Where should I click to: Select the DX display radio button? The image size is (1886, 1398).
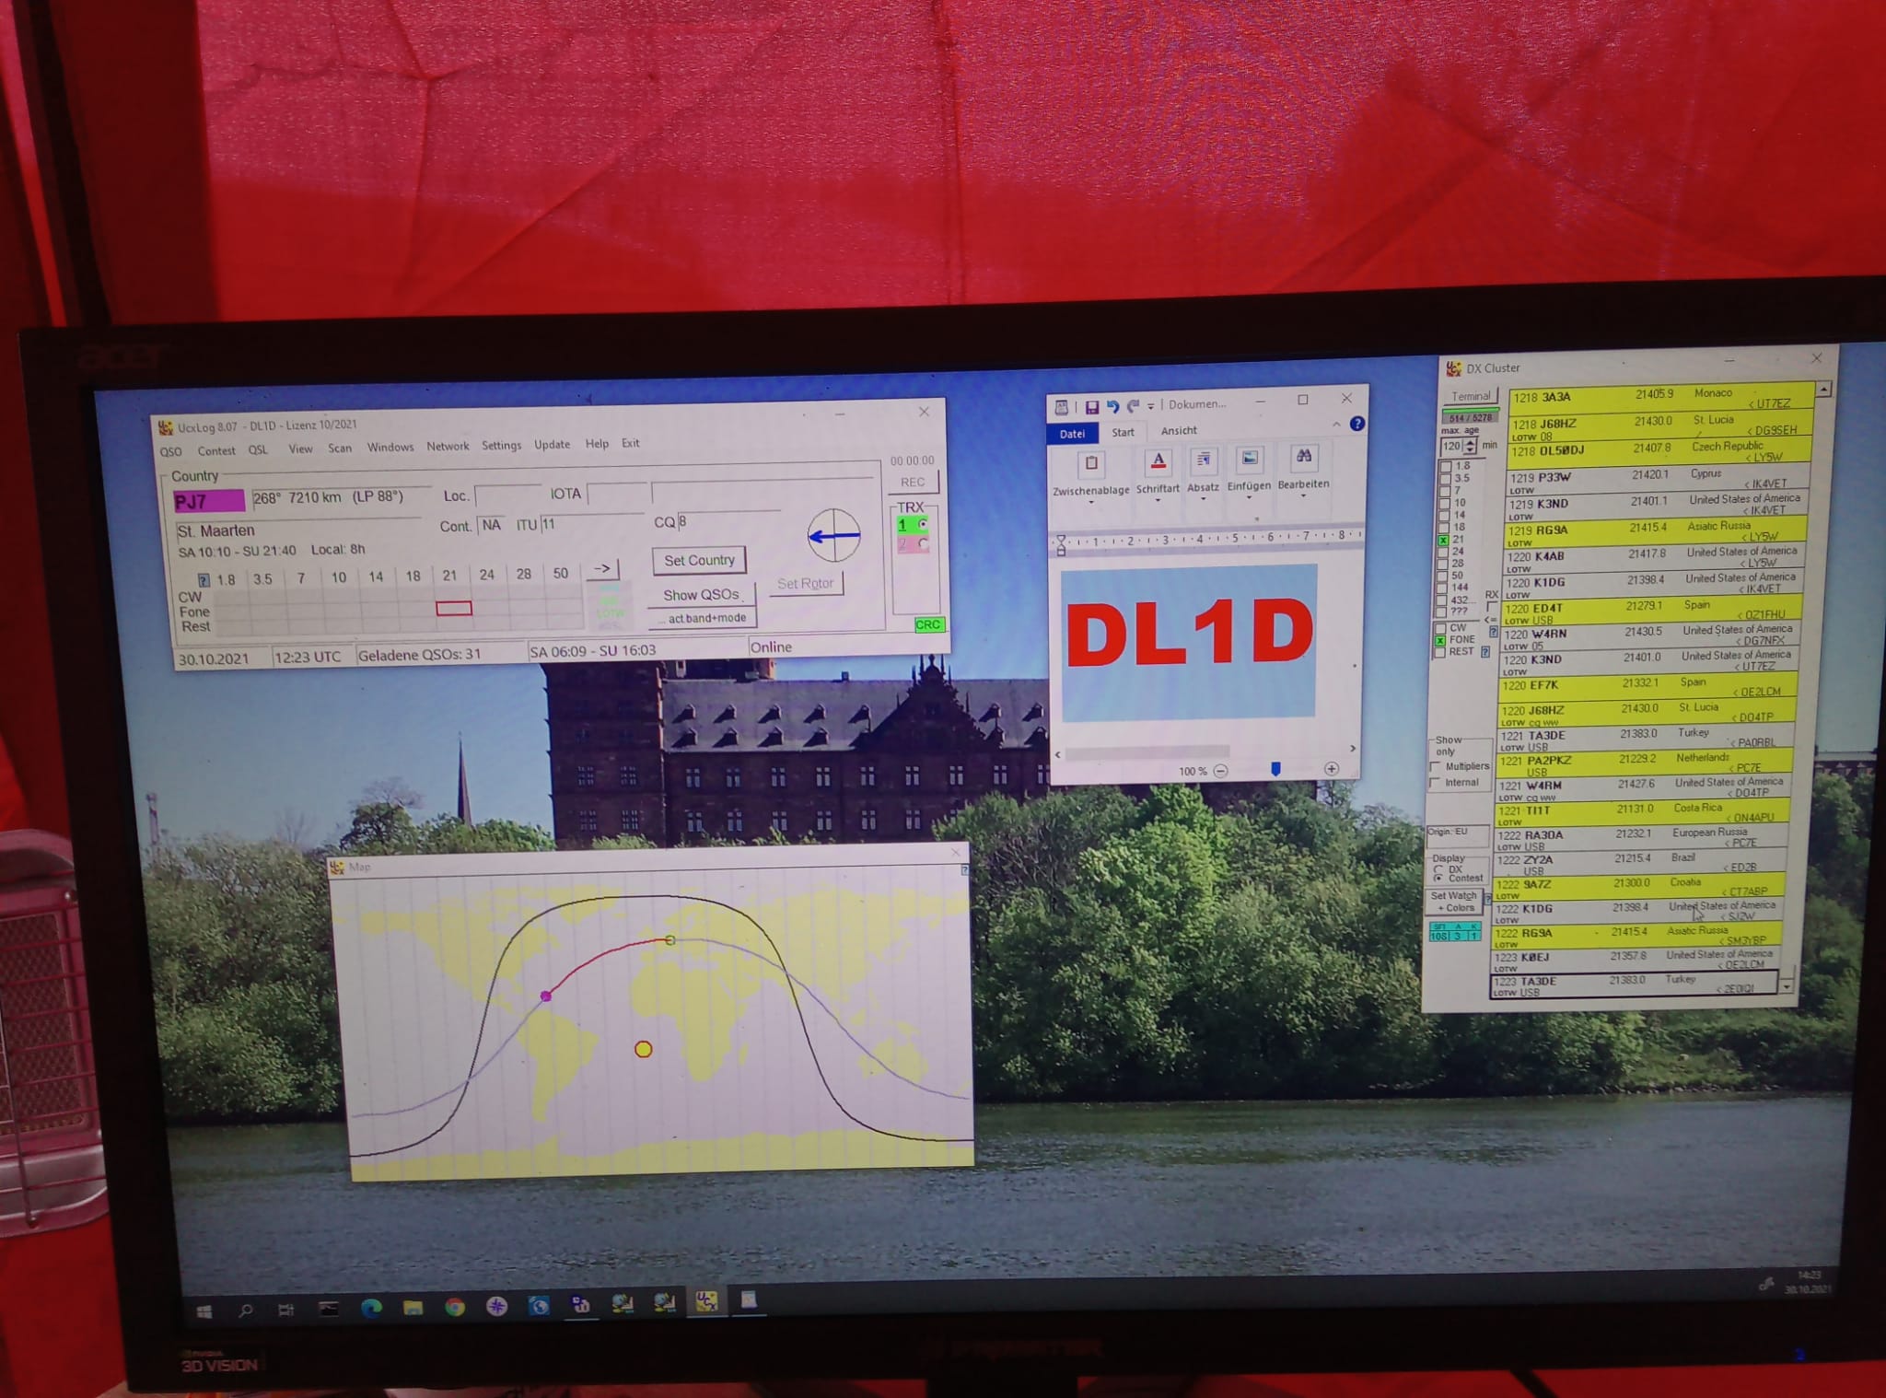[1438, 868]
